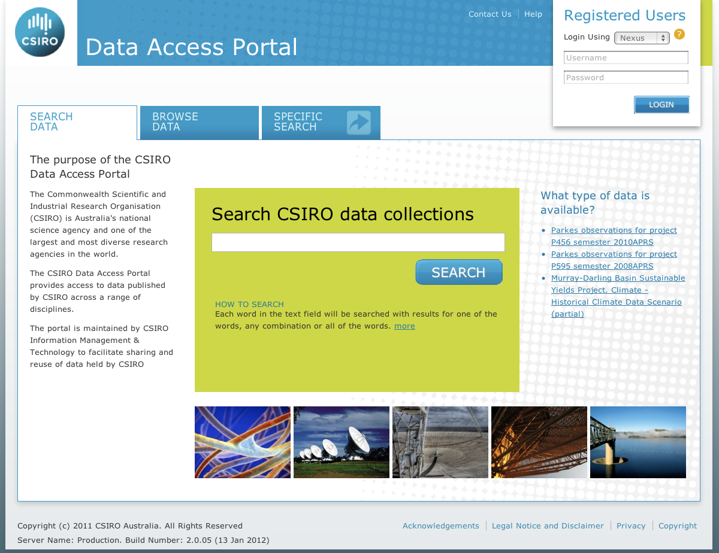Image resolution: width=719 pixels, height=553 pixels.
Task: Click the 'Search CSIRO data collections' heading
Action: coord(343,214)
